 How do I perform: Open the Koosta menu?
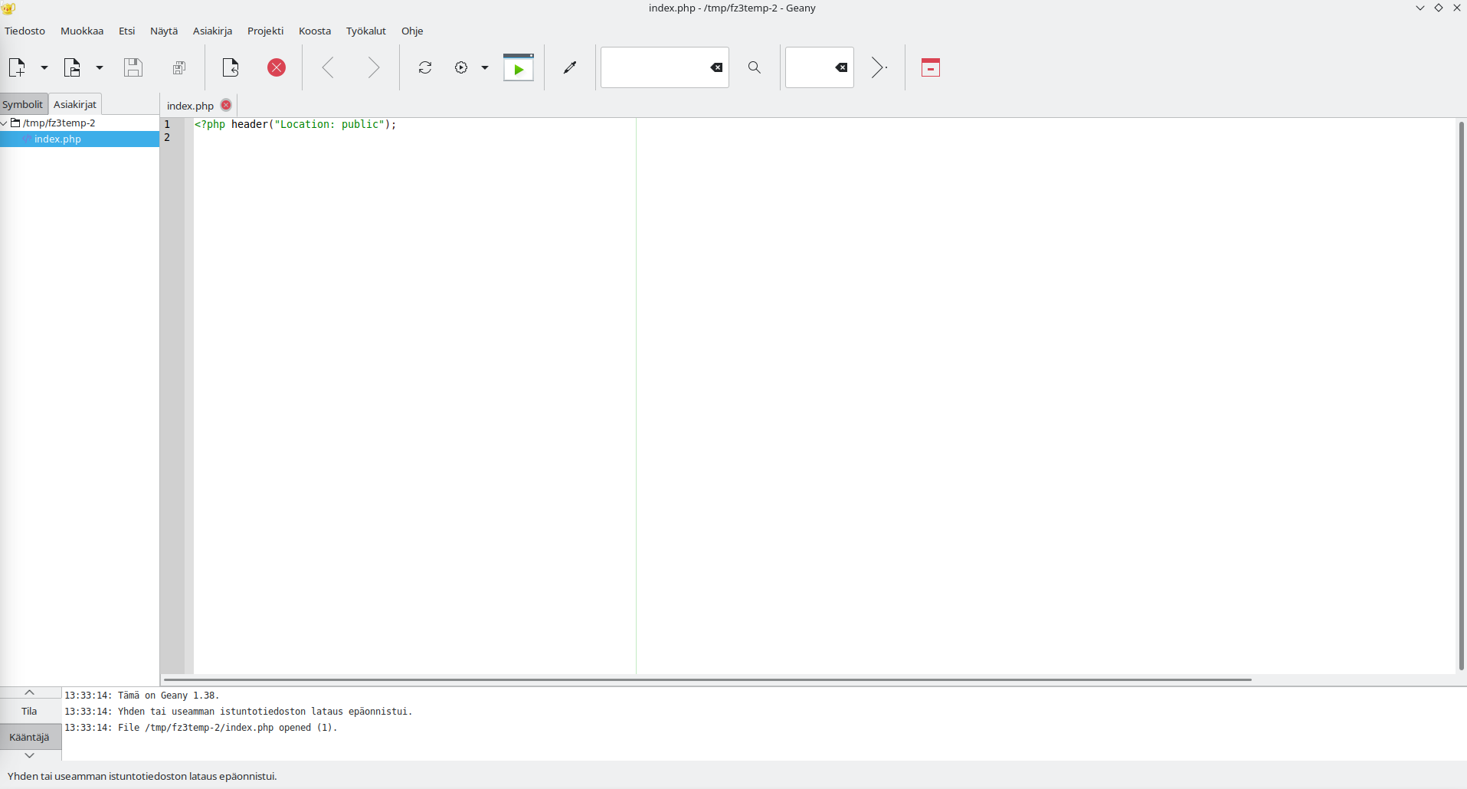pos(315,31)
